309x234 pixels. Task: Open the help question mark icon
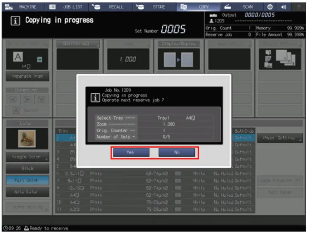point(299,7)
